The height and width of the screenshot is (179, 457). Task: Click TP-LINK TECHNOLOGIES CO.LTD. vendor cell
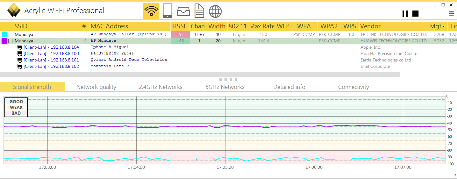(393, 34)
